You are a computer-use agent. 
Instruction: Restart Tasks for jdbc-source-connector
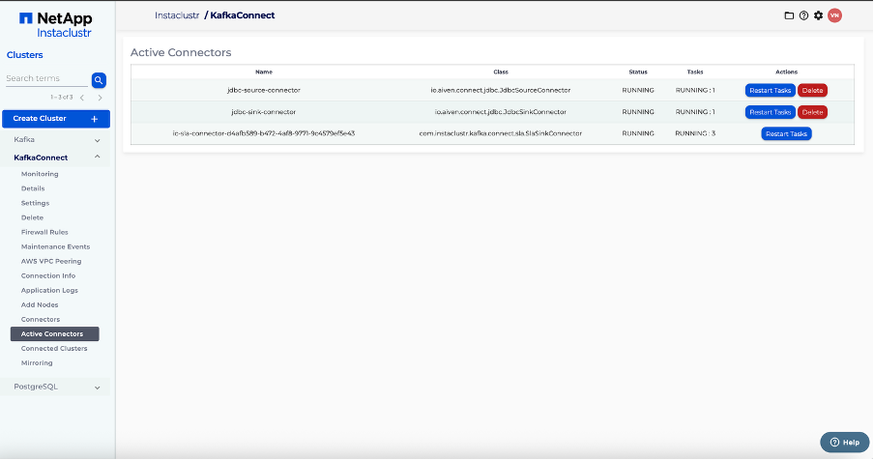[770, 90]
